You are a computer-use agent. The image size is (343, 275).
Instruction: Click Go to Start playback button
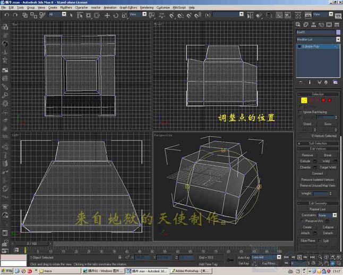(x=286, y=257)
